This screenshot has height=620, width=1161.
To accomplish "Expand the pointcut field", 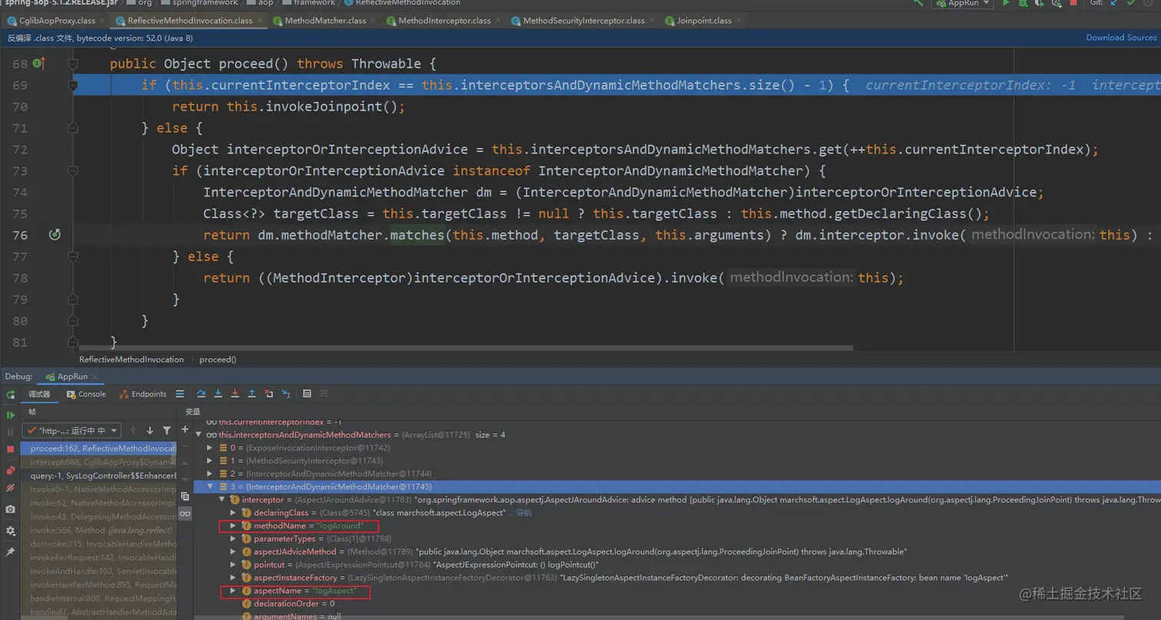I will coord(233,565).
